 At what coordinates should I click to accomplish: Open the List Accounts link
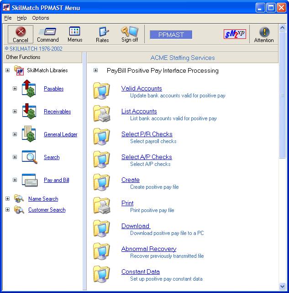tap(139, 111)
